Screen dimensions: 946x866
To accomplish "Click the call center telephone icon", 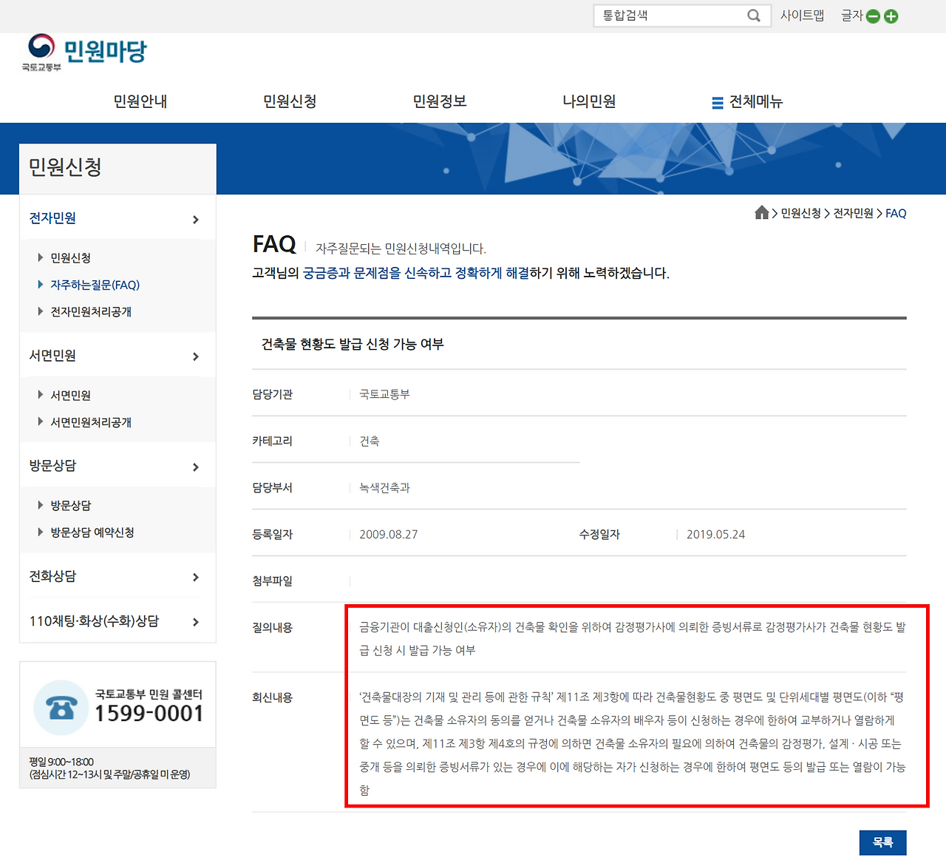I will [61, 708].
